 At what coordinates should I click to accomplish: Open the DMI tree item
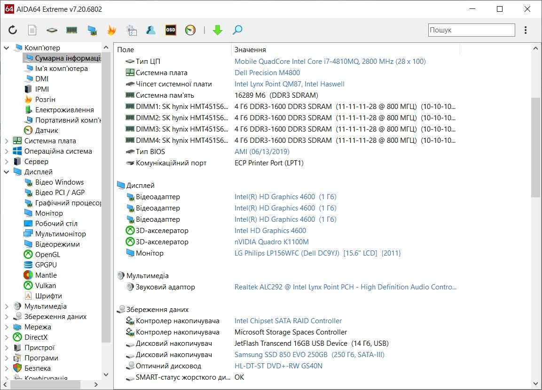(x=37, y=79)
